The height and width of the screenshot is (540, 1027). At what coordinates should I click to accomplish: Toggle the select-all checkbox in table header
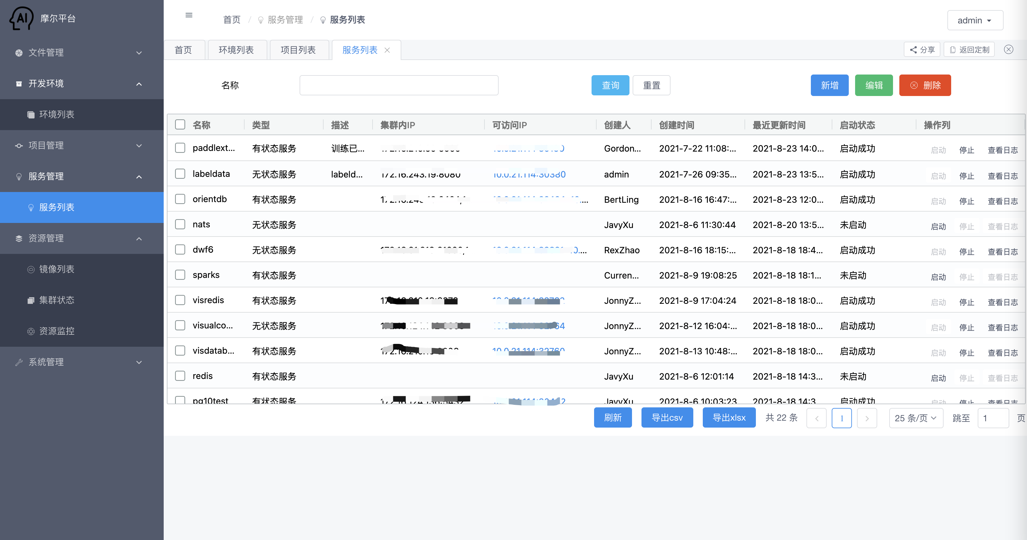(180, 125)
